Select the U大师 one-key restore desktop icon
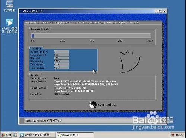186x138 pixels. click(x=10, y=26)
